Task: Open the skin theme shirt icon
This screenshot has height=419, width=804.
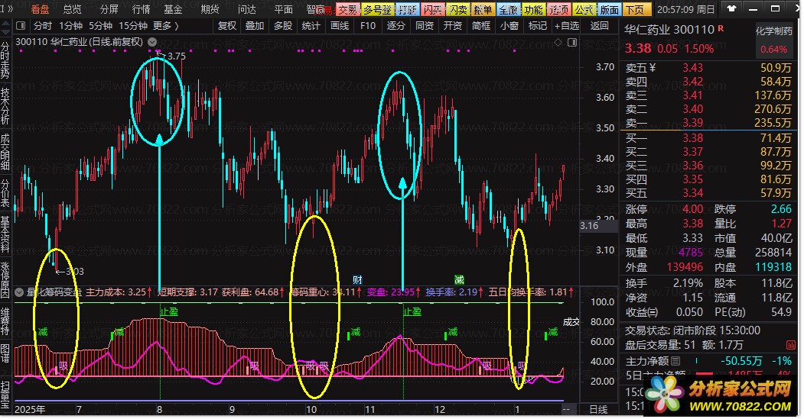Action: click(731, 8)
